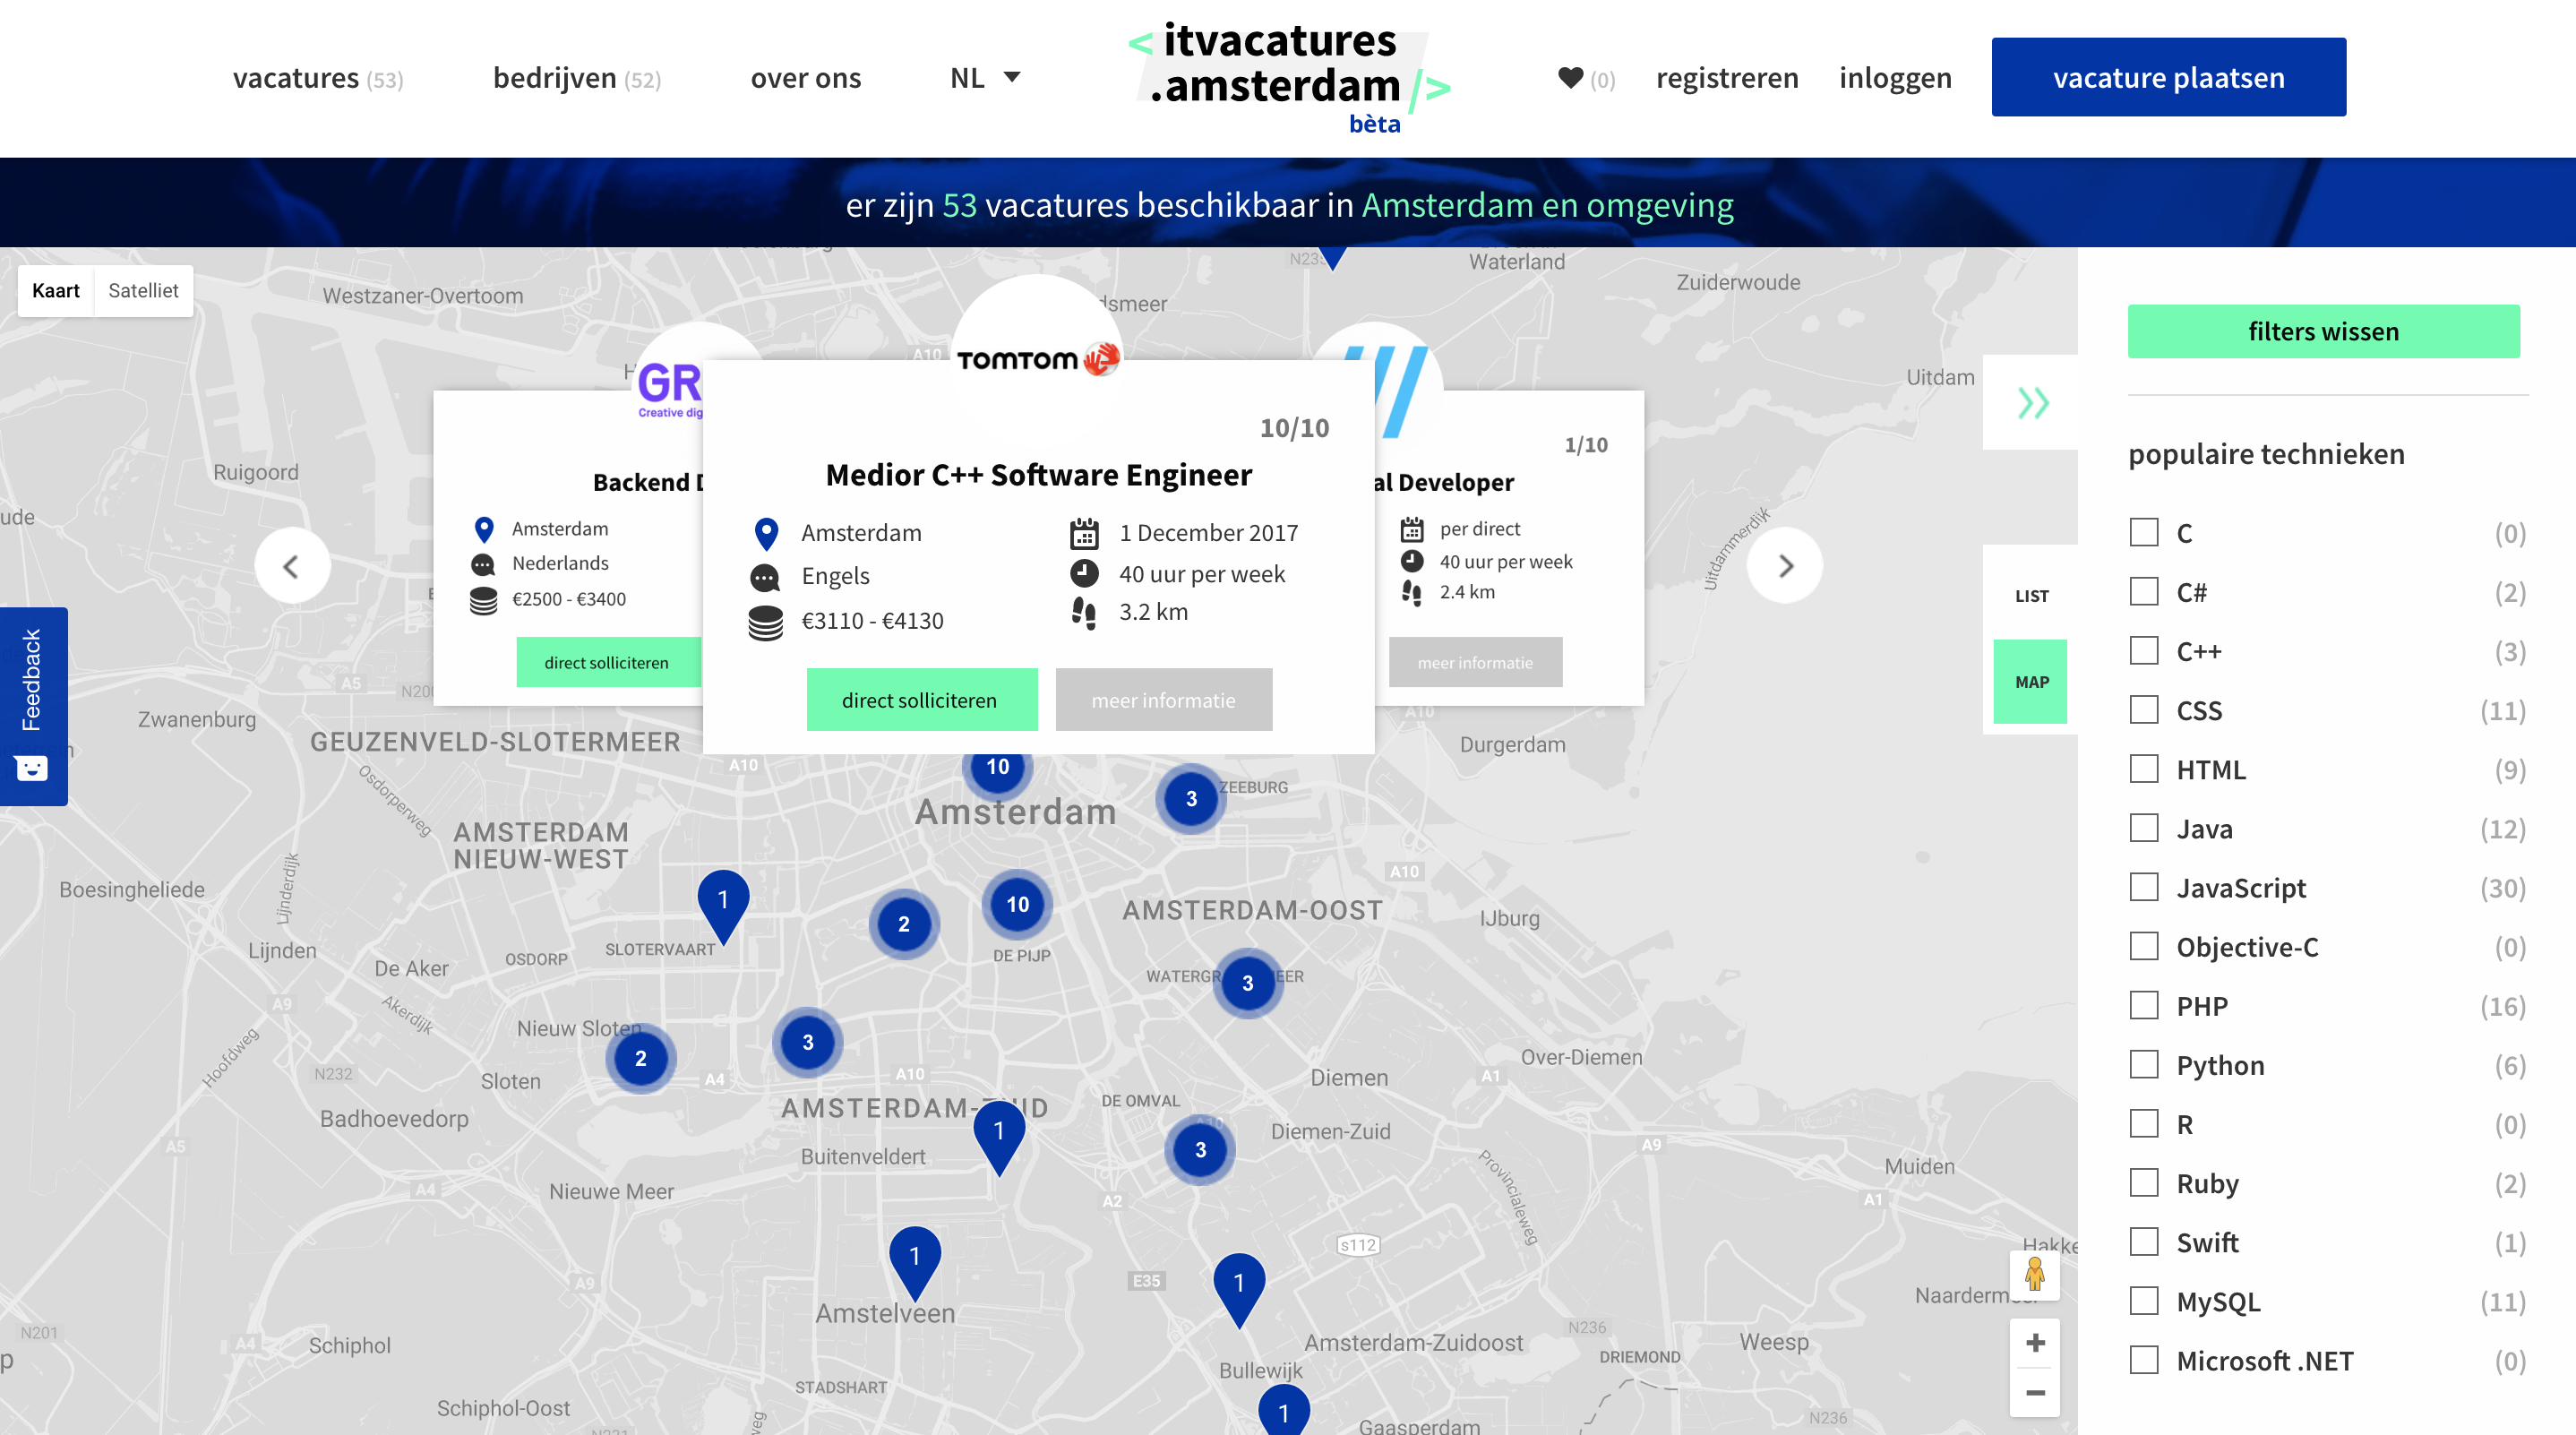Screen dimensions: 2576x1435
Task: Click map cluster 2 left of De Pijp
Action: 903,924
